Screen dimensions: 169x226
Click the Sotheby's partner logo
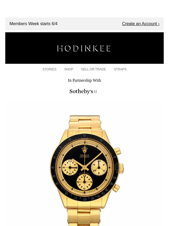pos(83,91)
